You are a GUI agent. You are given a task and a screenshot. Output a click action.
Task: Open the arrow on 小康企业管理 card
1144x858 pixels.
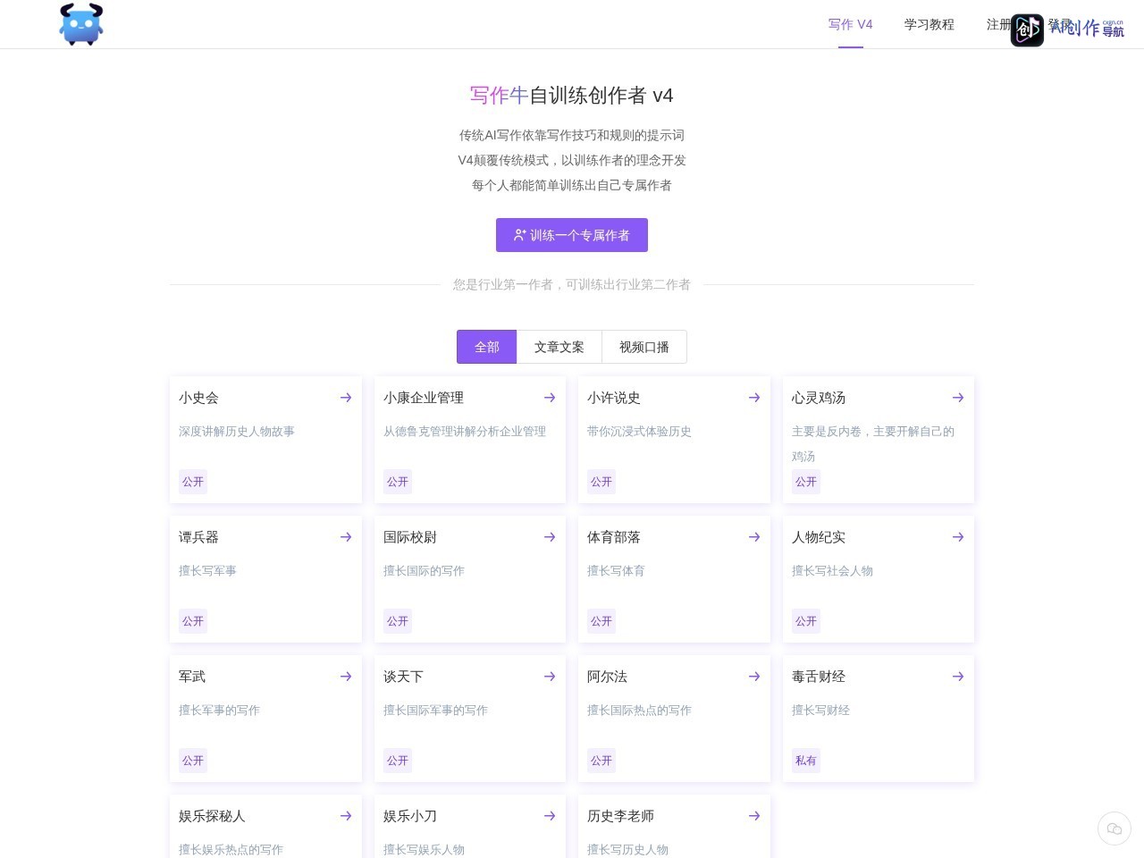(550, 398)
